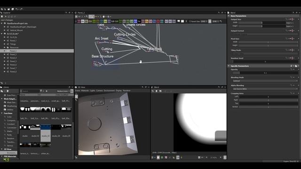Click the redo arrow in top toolbar

click(x=21, y=9)
